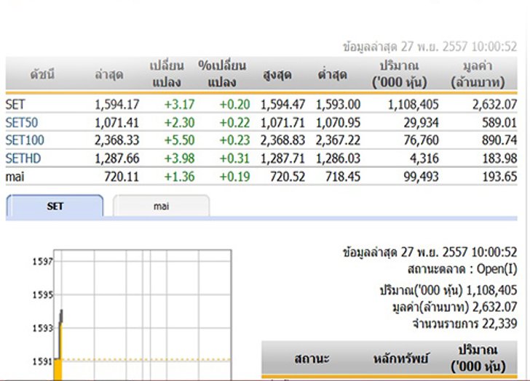530x381 pixels.
Task: Click the ปริมาณ ('000 หุ้น) index table header
Action: pyautogui.click(x=399, y=74)
